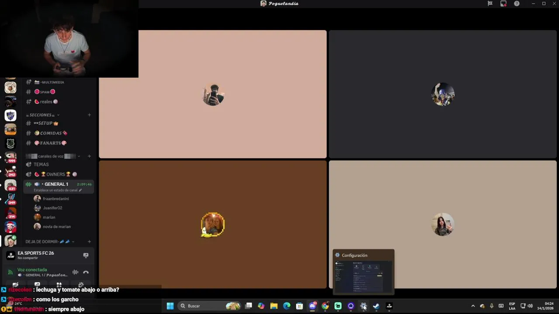Open the dark green shield server icon
The height and width of the screenshot is (314, 559).
pyautogui.click(x=10, y=143)
